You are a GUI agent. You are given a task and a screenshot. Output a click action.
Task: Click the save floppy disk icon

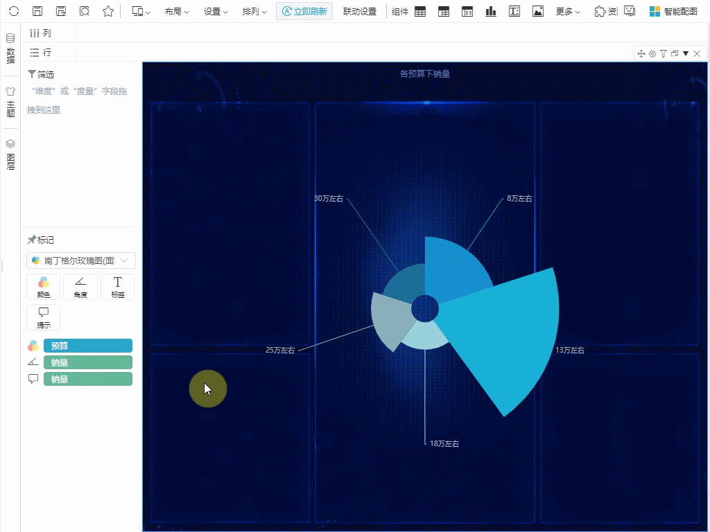[38, 11]
